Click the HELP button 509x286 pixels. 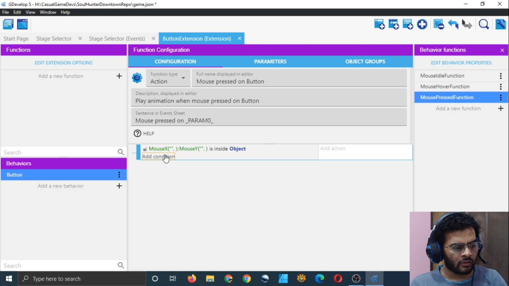pyautogui.click(x=144, y=133)
